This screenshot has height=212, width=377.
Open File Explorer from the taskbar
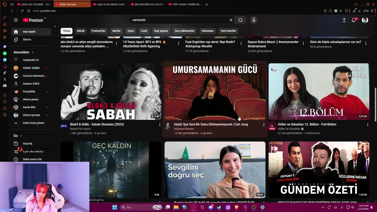tap(176, 207)
